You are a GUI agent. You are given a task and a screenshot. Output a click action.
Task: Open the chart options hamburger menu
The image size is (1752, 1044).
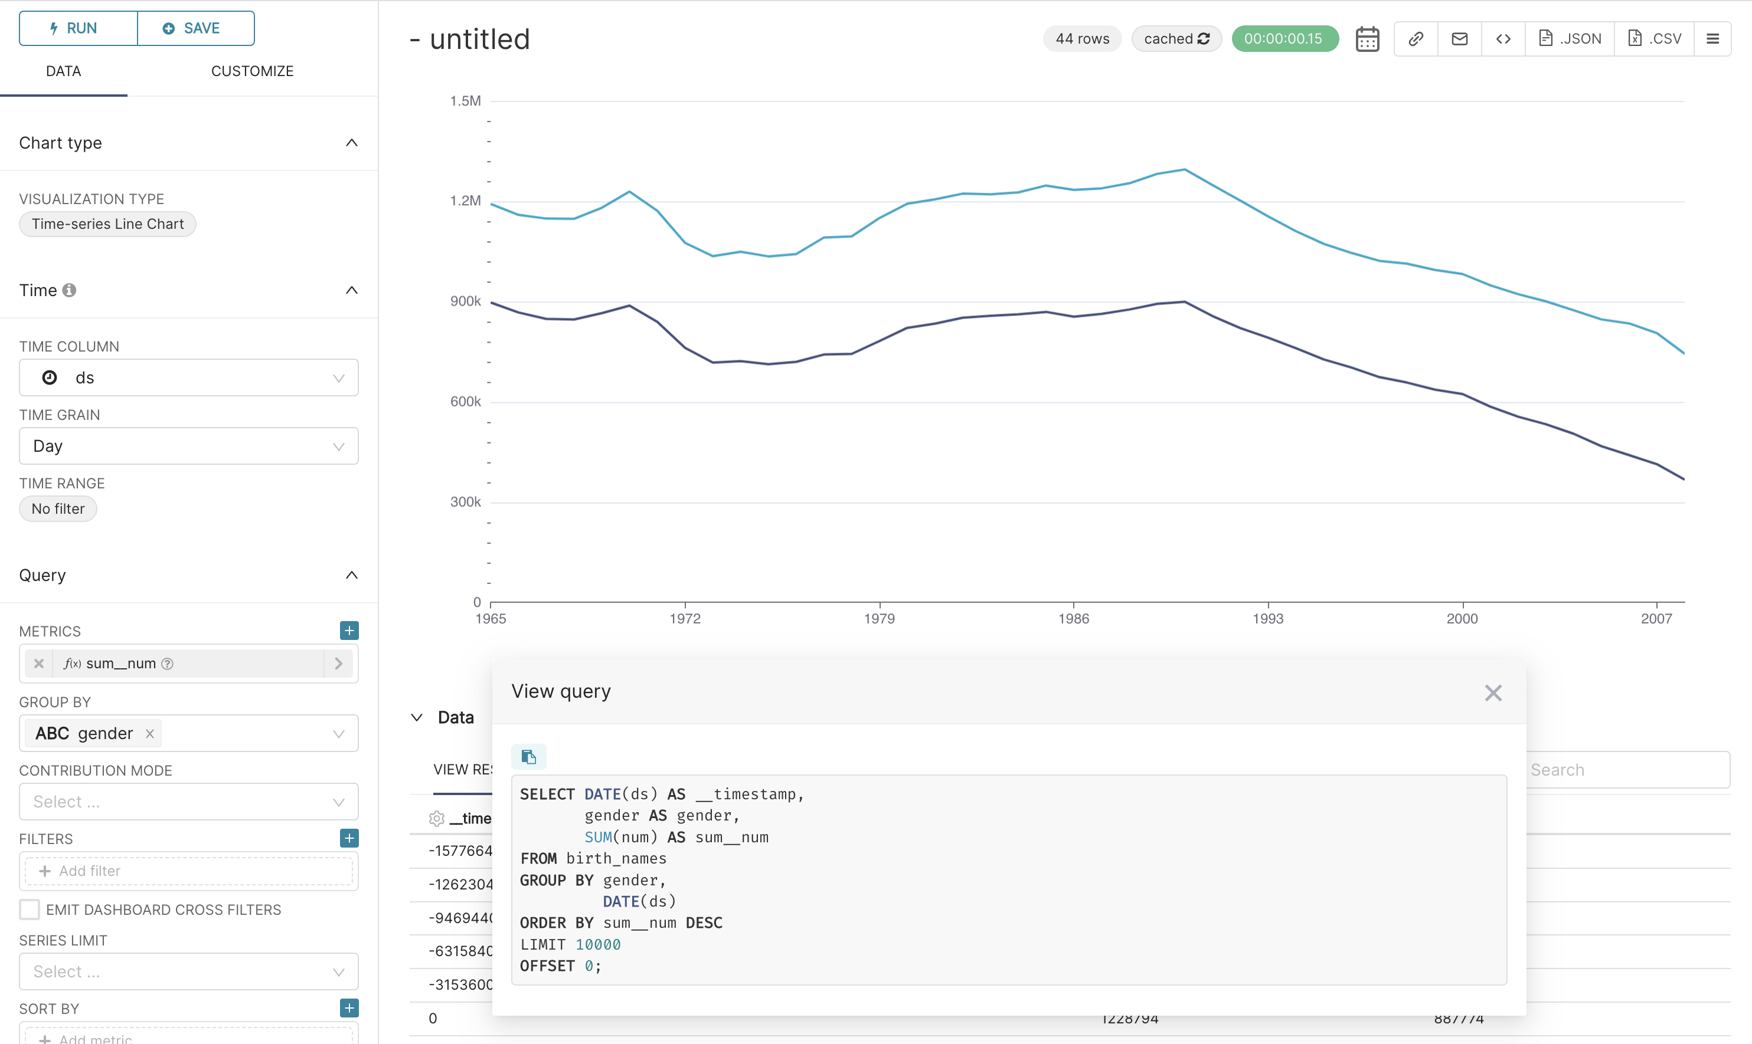coord(1713,39)
